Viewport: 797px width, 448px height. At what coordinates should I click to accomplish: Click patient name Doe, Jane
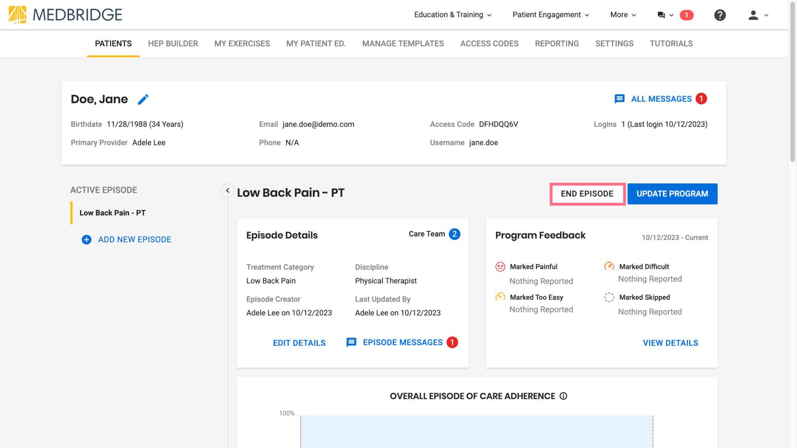pyautogui.click(x=99, y=99)
